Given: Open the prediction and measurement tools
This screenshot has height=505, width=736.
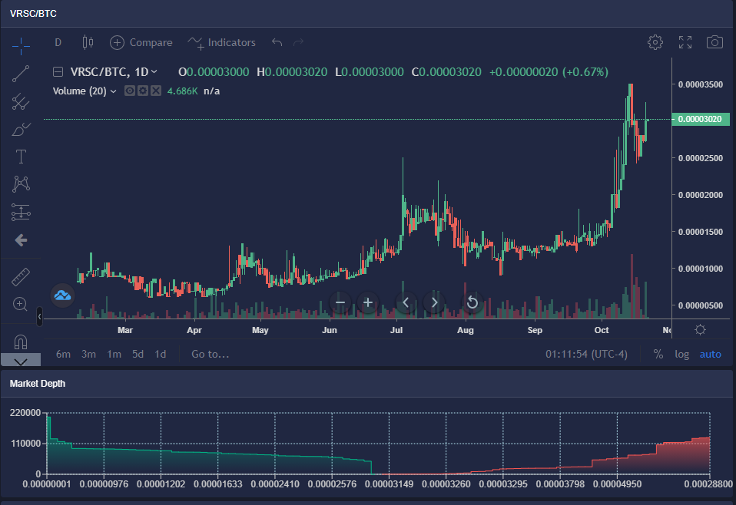Looking at the screenshot, I should click(21, 212).
